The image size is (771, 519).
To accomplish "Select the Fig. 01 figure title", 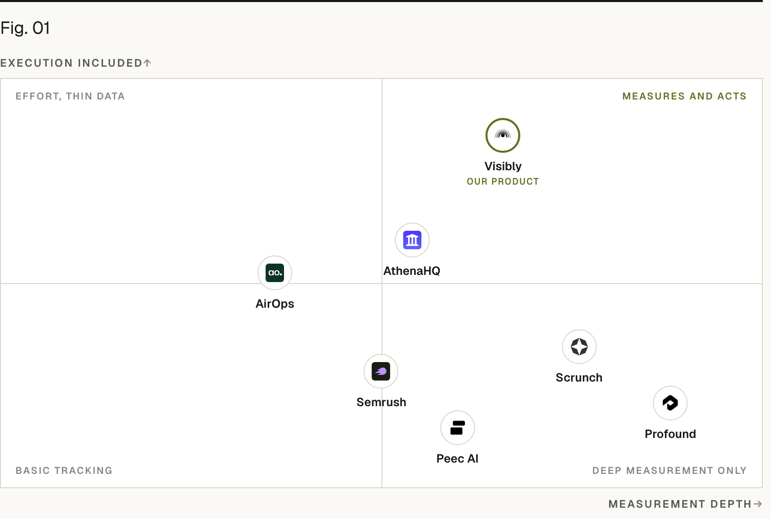I will [25, 28].
